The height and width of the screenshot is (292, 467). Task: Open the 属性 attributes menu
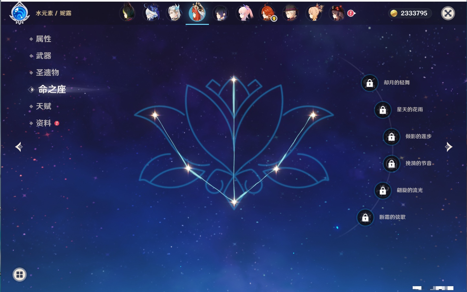[x=43, y=39]
